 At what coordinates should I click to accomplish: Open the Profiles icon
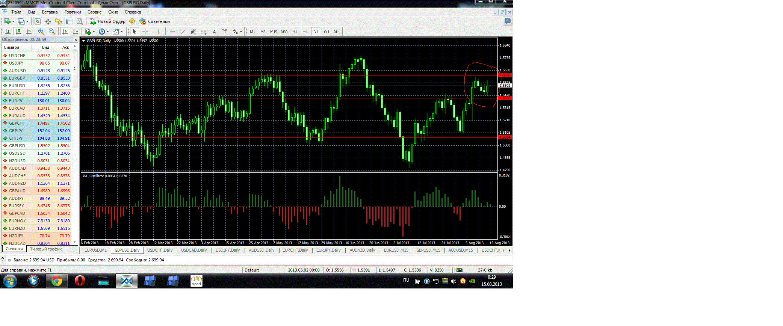tap(21, 21)
